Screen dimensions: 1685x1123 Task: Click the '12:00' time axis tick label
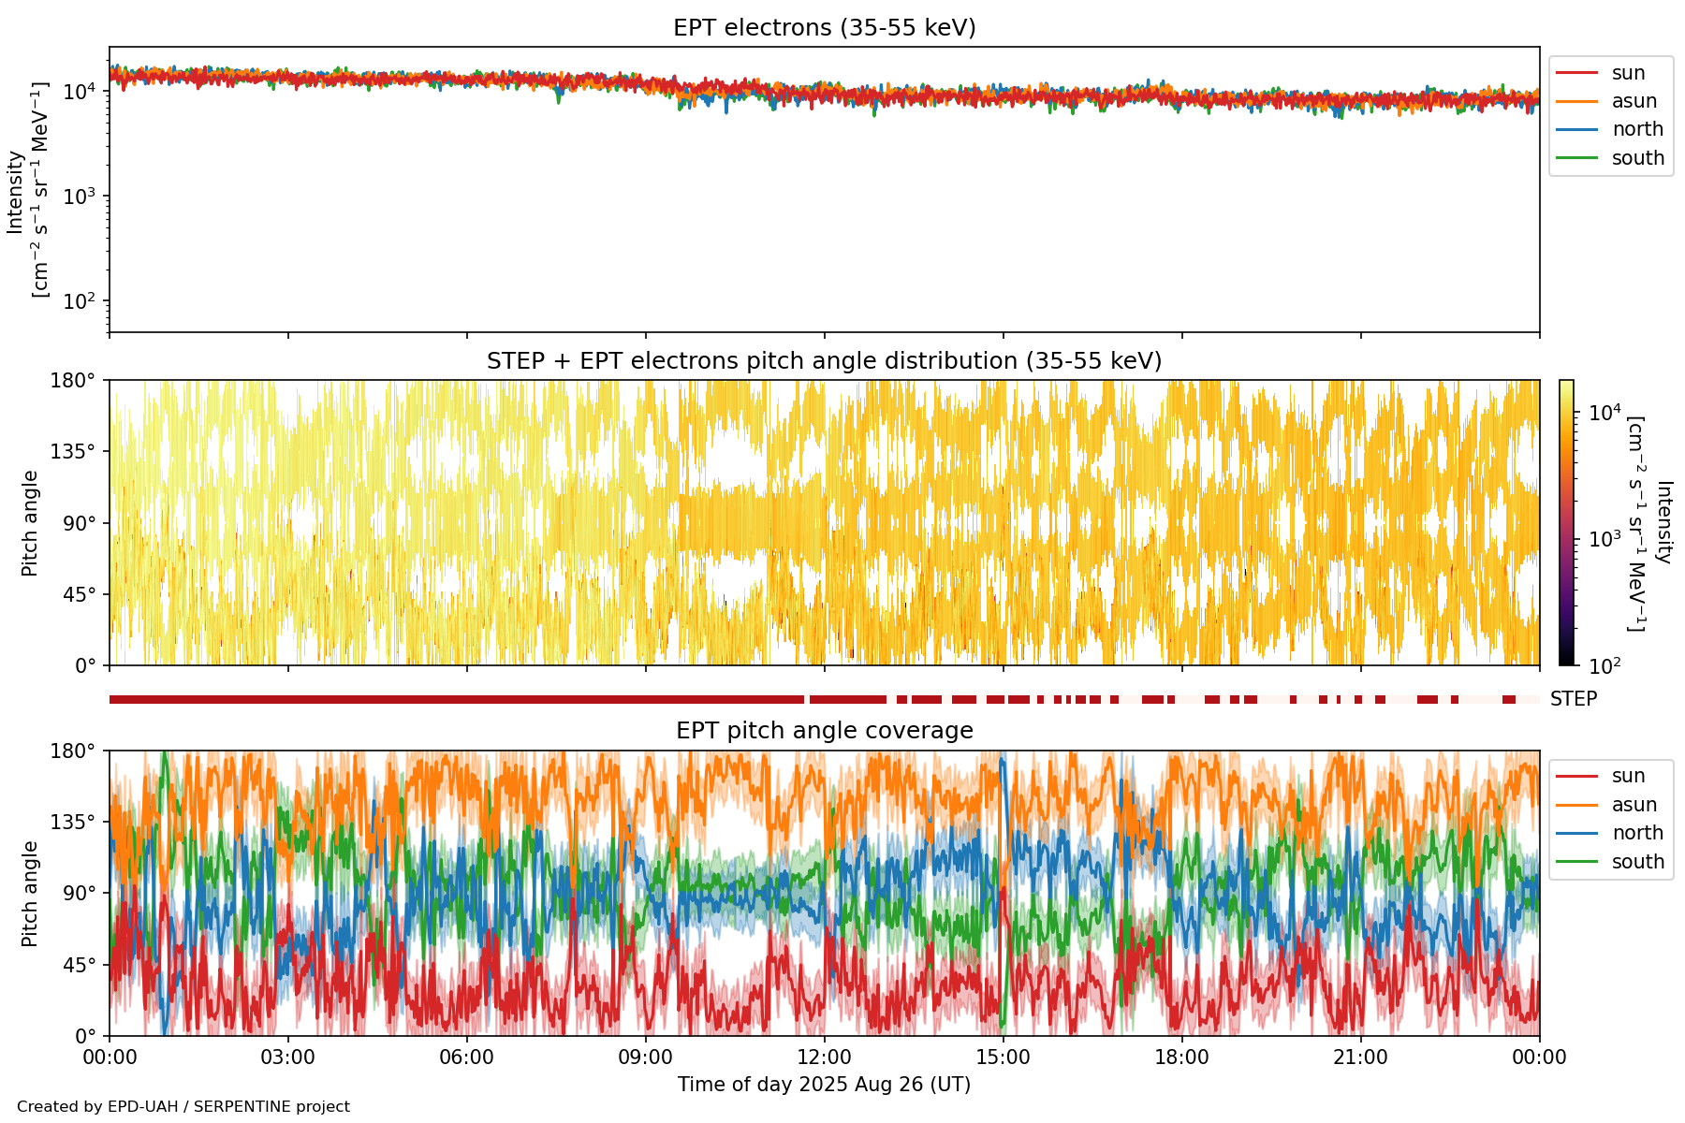pos(824,1057)
